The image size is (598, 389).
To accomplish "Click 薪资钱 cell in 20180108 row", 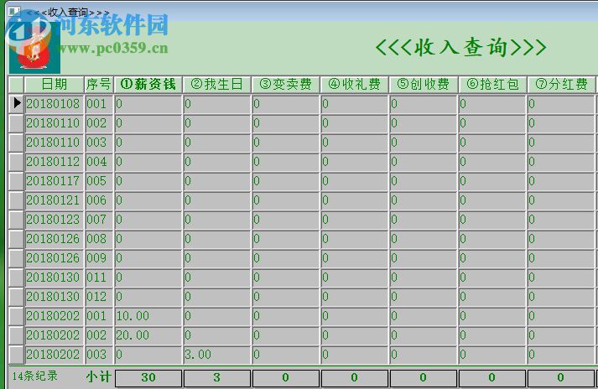I will pyautogui.click(x=148, y=104).
